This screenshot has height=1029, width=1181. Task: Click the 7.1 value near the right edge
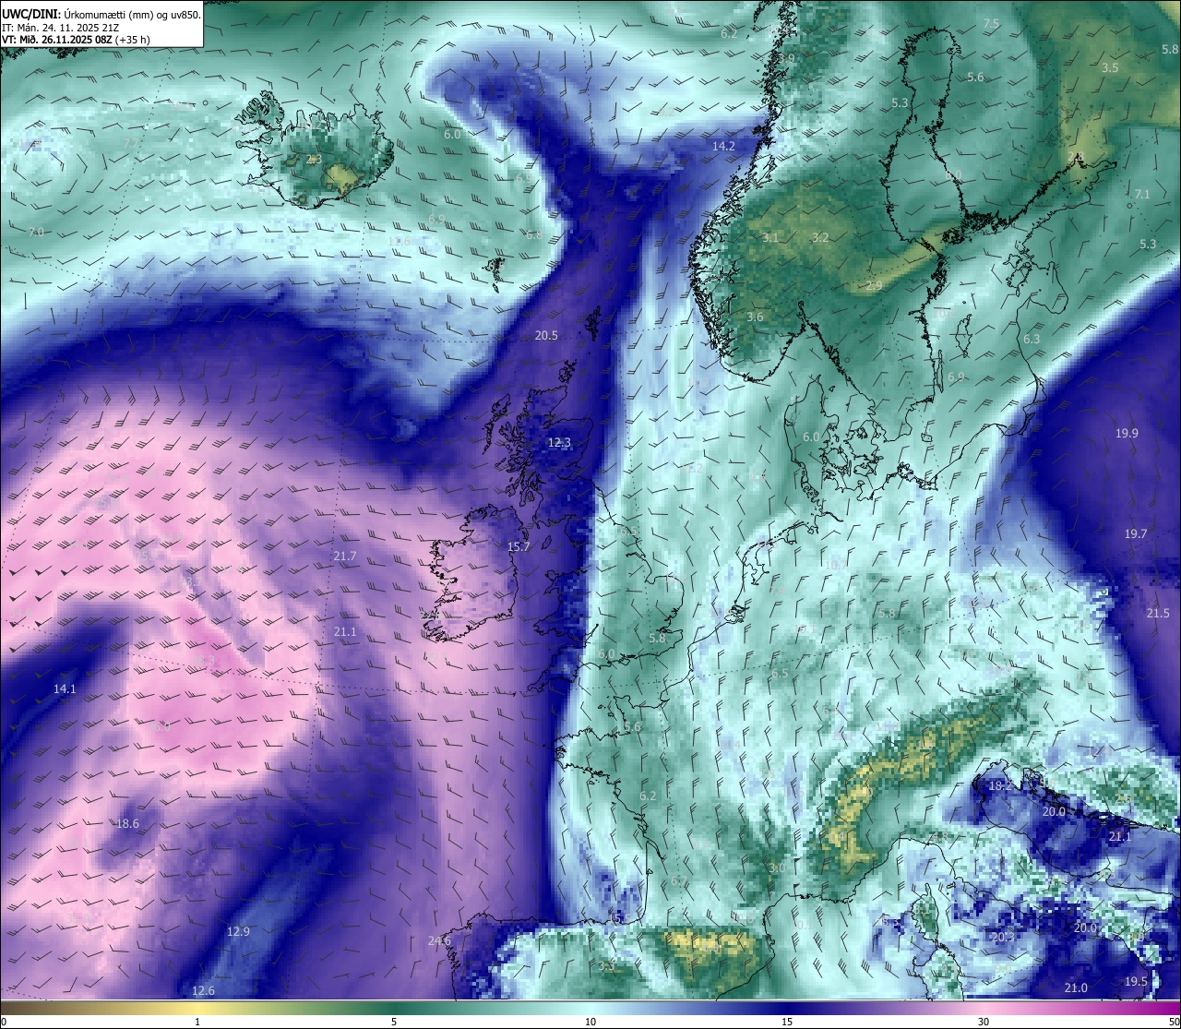(1142, 194)
